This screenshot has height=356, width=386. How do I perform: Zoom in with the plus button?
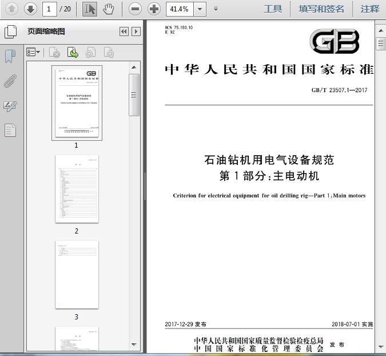[x=154, y=9]
